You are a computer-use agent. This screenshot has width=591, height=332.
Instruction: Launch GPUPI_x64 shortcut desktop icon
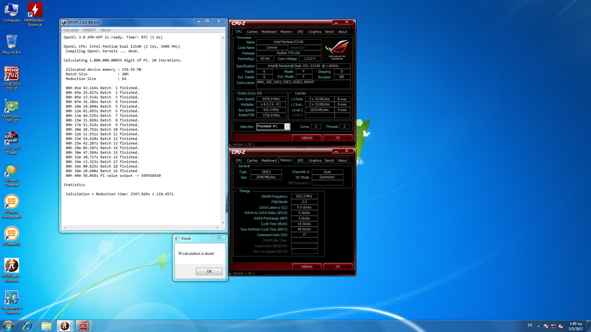12,271
